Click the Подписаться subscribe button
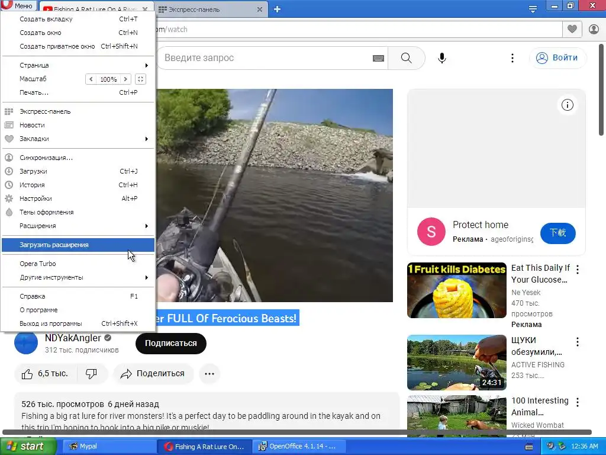Screen dimensions: 606x455 [171, 343]
